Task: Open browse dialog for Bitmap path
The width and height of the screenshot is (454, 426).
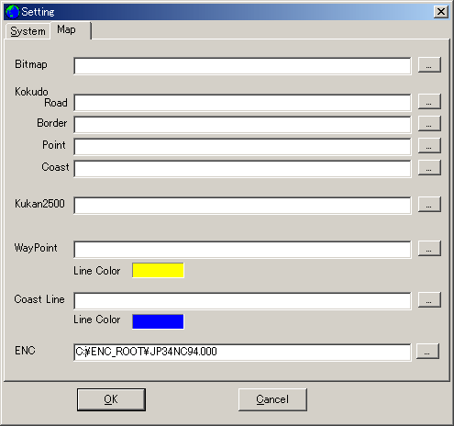Action: (429, 64)
